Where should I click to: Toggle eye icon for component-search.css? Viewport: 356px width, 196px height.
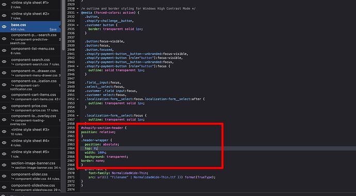[4, 62]
